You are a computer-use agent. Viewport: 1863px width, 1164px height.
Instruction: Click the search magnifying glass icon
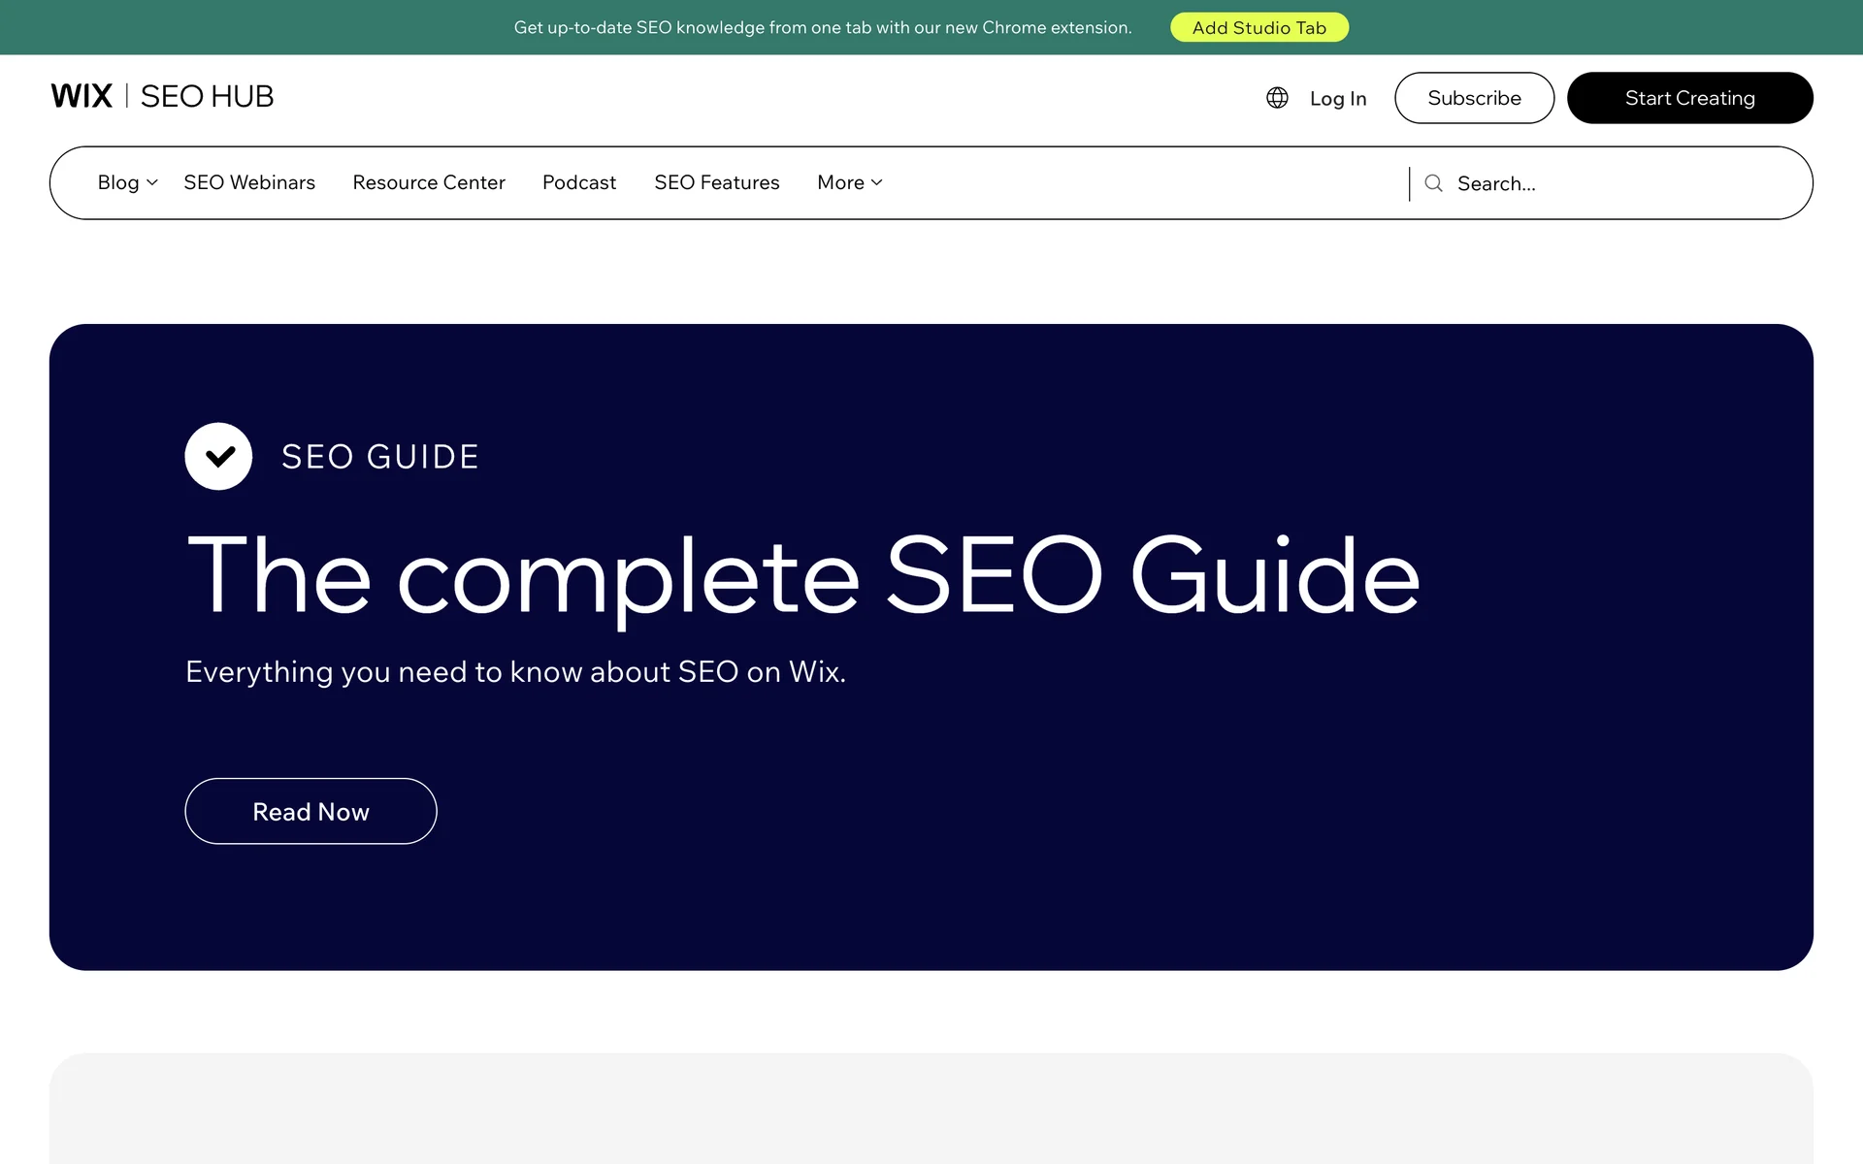pyautogui.click(x=1433, y=183)
